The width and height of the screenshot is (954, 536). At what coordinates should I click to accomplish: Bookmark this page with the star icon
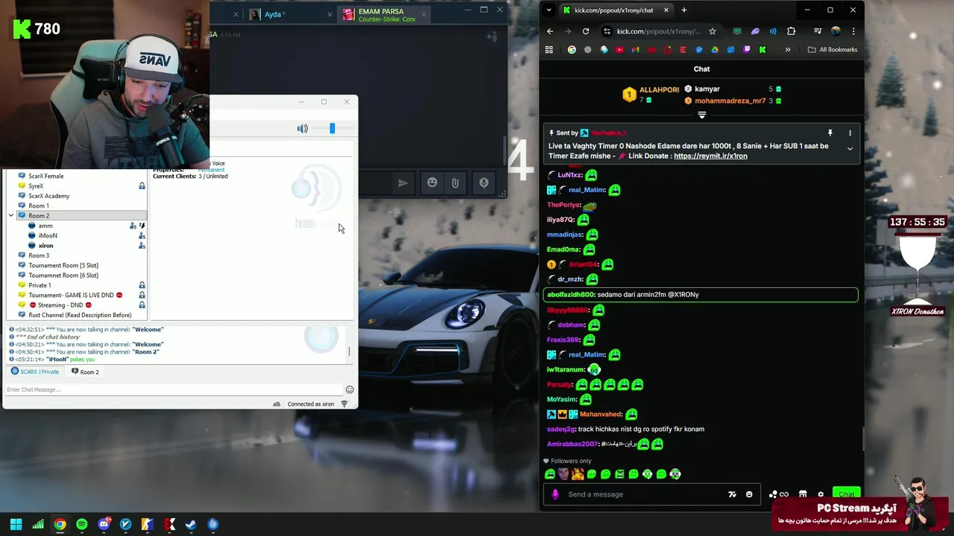(x=713, y=31)
